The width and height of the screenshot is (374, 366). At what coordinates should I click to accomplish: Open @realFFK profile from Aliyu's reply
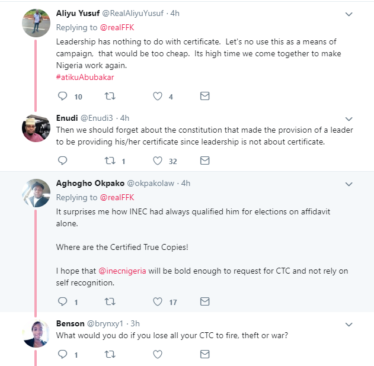tap(117, 27)
